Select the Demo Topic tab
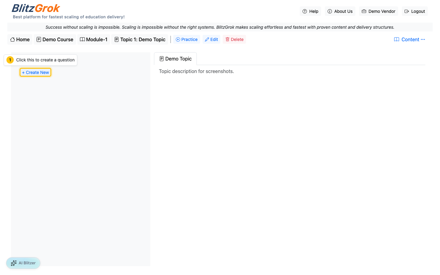This screenshot has height=275, width=440. pyautogui.click(x=175, y=59)
